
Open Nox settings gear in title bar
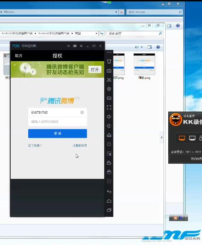coord(81,46)
